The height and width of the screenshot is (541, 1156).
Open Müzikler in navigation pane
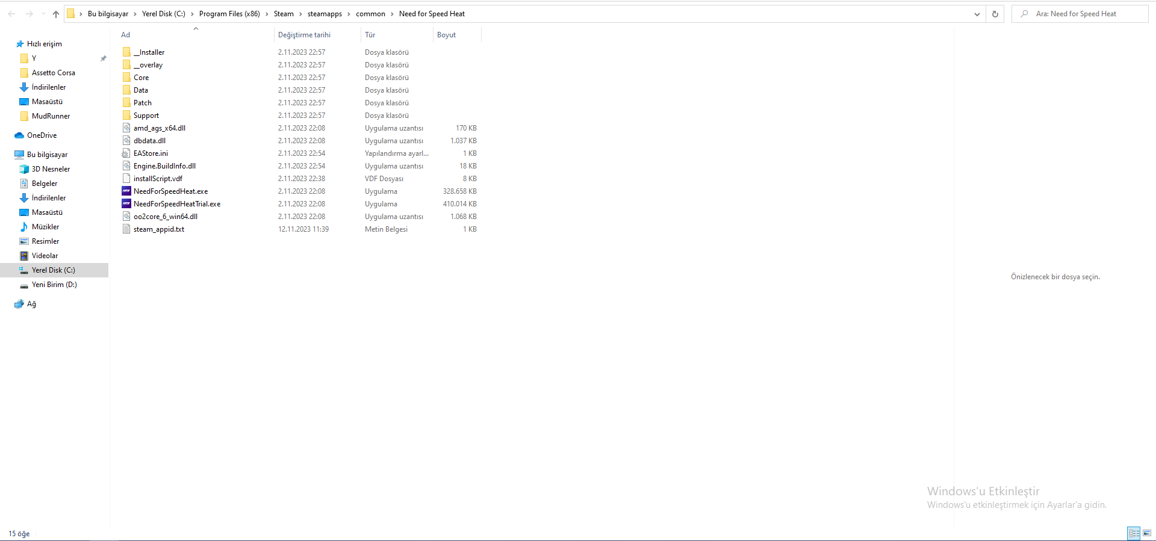[46, 227]
